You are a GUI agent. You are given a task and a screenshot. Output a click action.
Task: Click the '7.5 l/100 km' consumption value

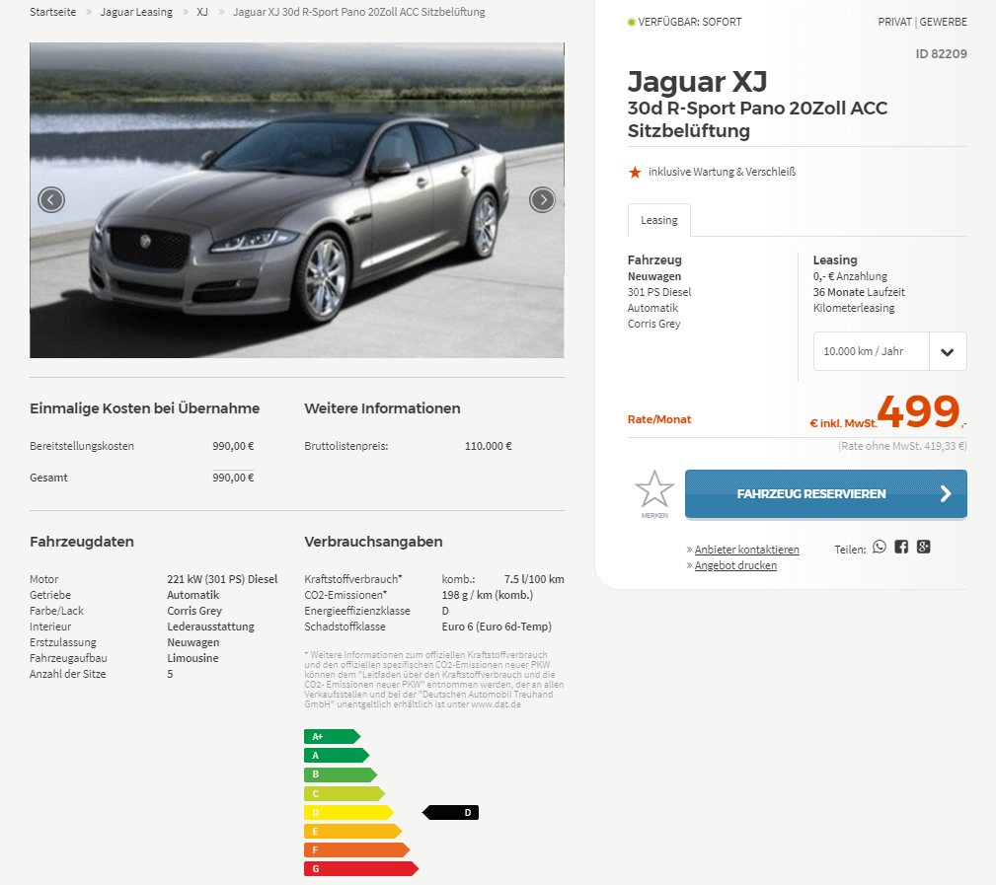(x=534, y=579)
